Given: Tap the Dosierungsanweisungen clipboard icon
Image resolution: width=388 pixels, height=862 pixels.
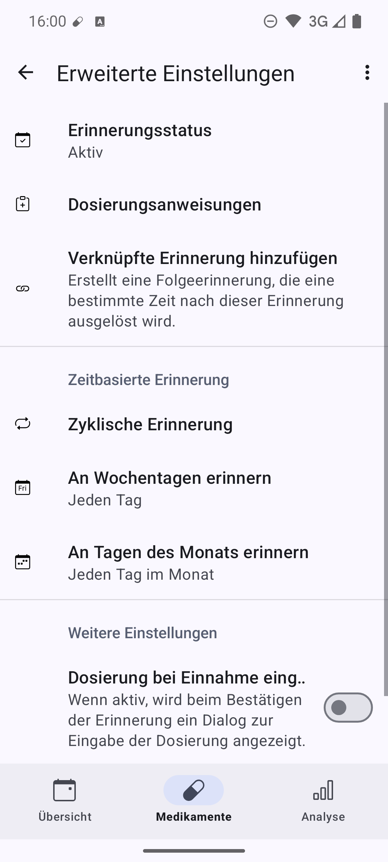Looking at the screenshot, I should click(23, 204).
